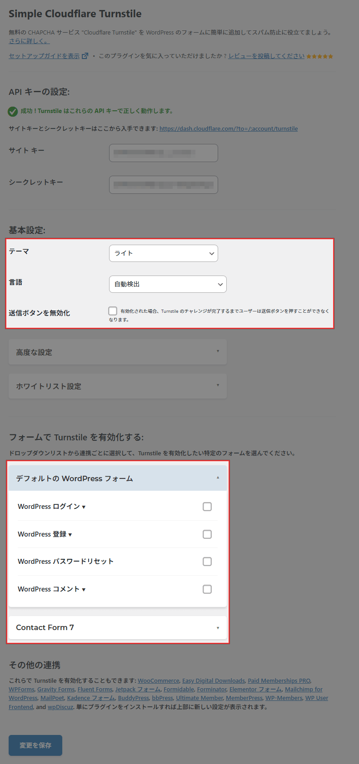Enable the WordPress コメント checkbox
The width and height of the screenshot is (359, 764).
click(207, 589)
